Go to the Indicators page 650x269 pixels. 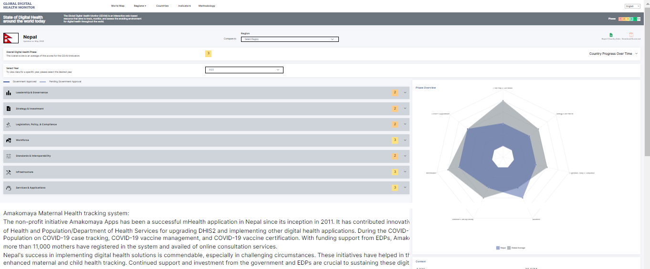185,6
